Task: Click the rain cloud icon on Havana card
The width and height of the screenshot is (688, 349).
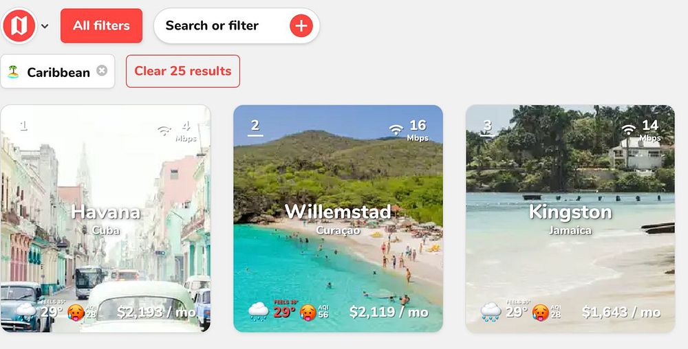Action: click(x=26, y=311)
